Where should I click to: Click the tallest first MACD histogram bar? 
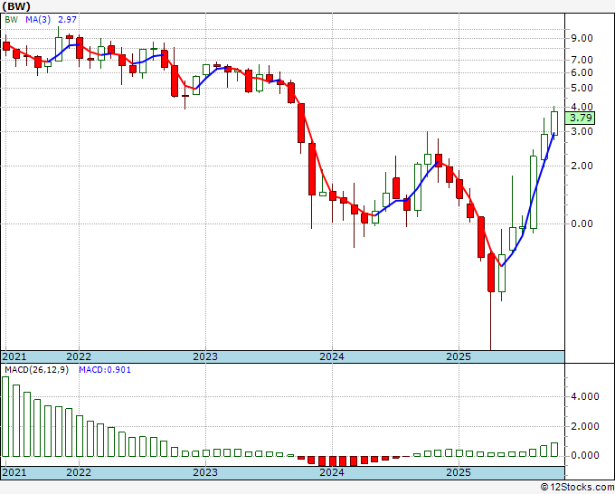(x=5, y=416)
